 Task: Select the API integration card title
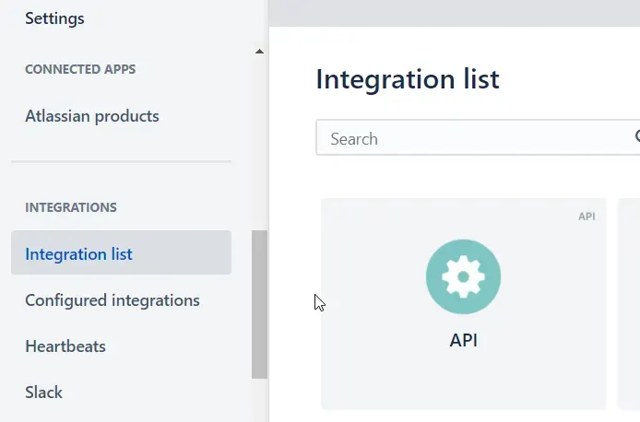click(463, 340)
